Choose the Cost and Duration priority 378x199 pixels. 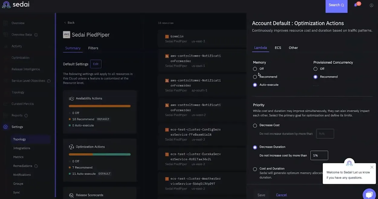[255, 169]
